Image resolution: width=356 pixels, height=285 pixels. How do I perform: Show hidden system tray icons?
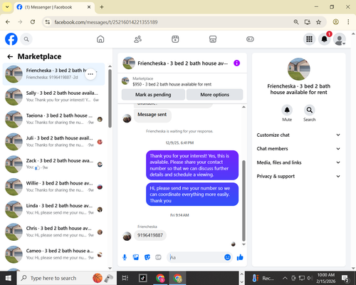285,278
